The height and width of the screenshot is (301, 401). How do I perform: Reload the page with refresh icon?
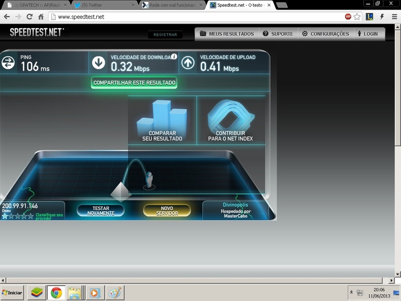pyautogui.click(x=30, y=17)
